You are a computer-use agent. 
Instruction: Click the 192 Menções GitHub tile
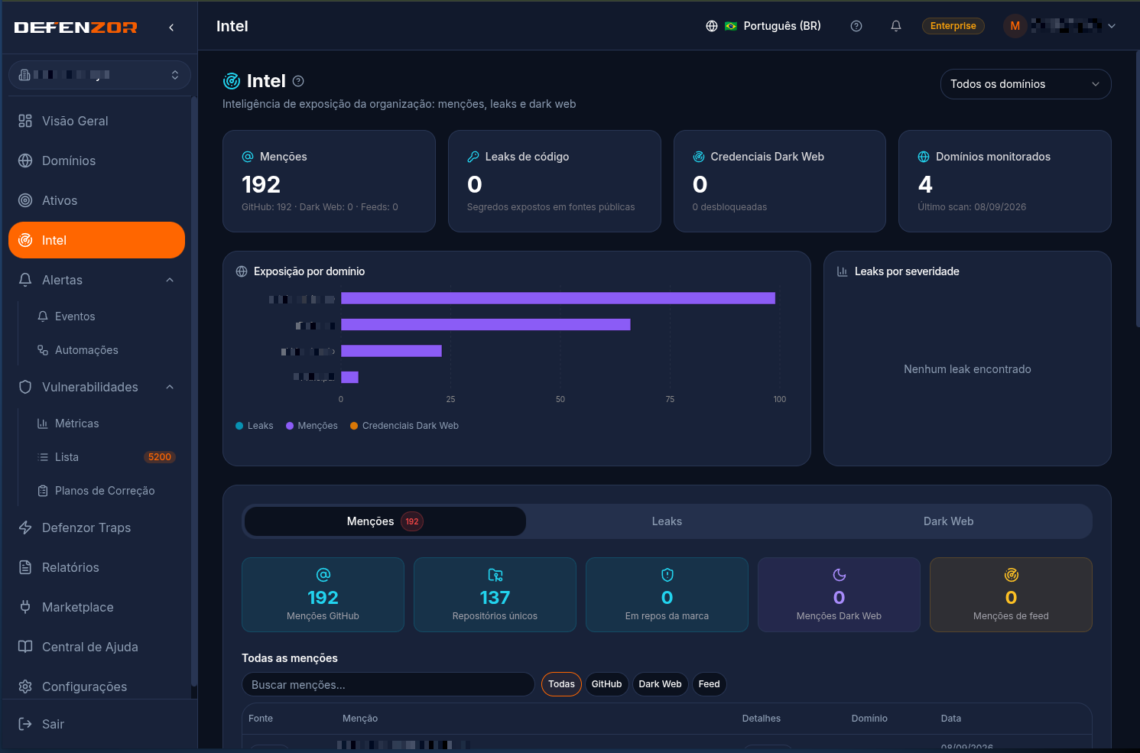pos(323,595)
